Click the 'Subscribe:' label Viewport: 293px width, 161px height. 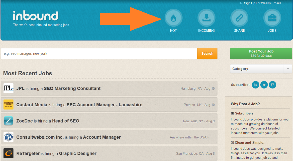(x=240, y=85)
